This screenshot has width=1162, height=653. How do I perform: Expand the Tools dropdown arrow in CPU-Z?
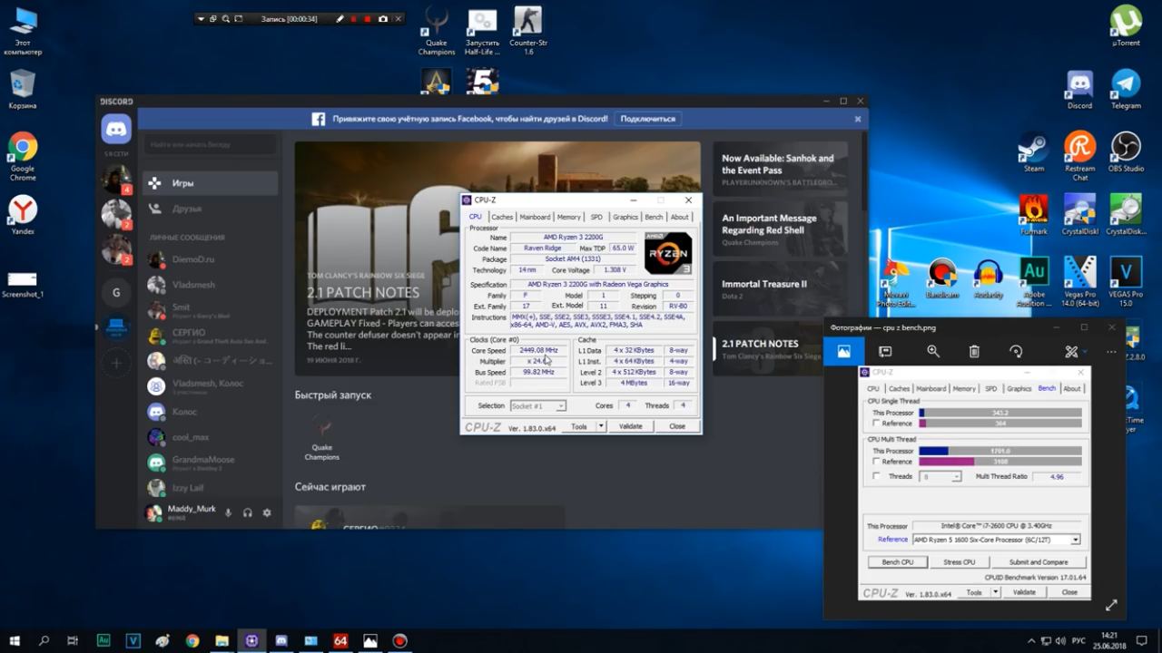[x=601, y=426]
